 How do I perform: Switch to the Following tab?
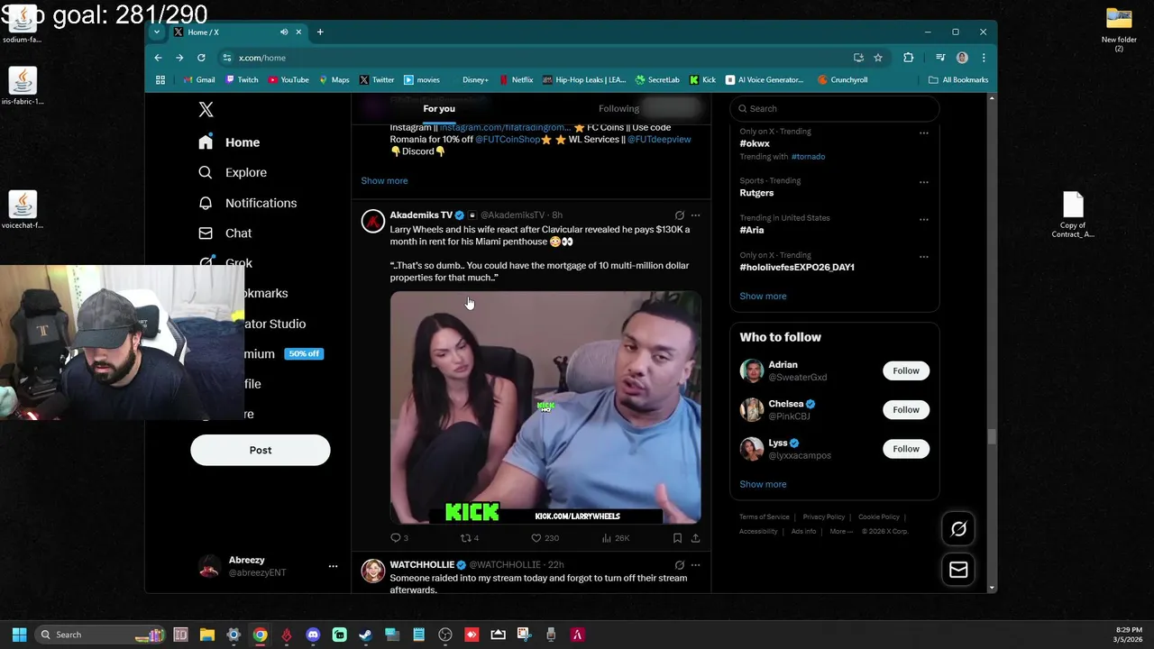pyautogui.click(x=618, y=108)
